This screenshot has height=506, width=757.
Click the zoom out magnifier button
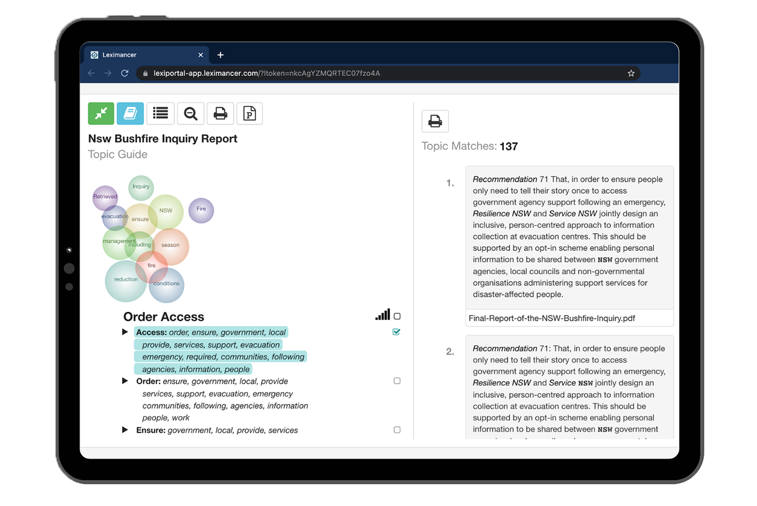click(190, 114)
